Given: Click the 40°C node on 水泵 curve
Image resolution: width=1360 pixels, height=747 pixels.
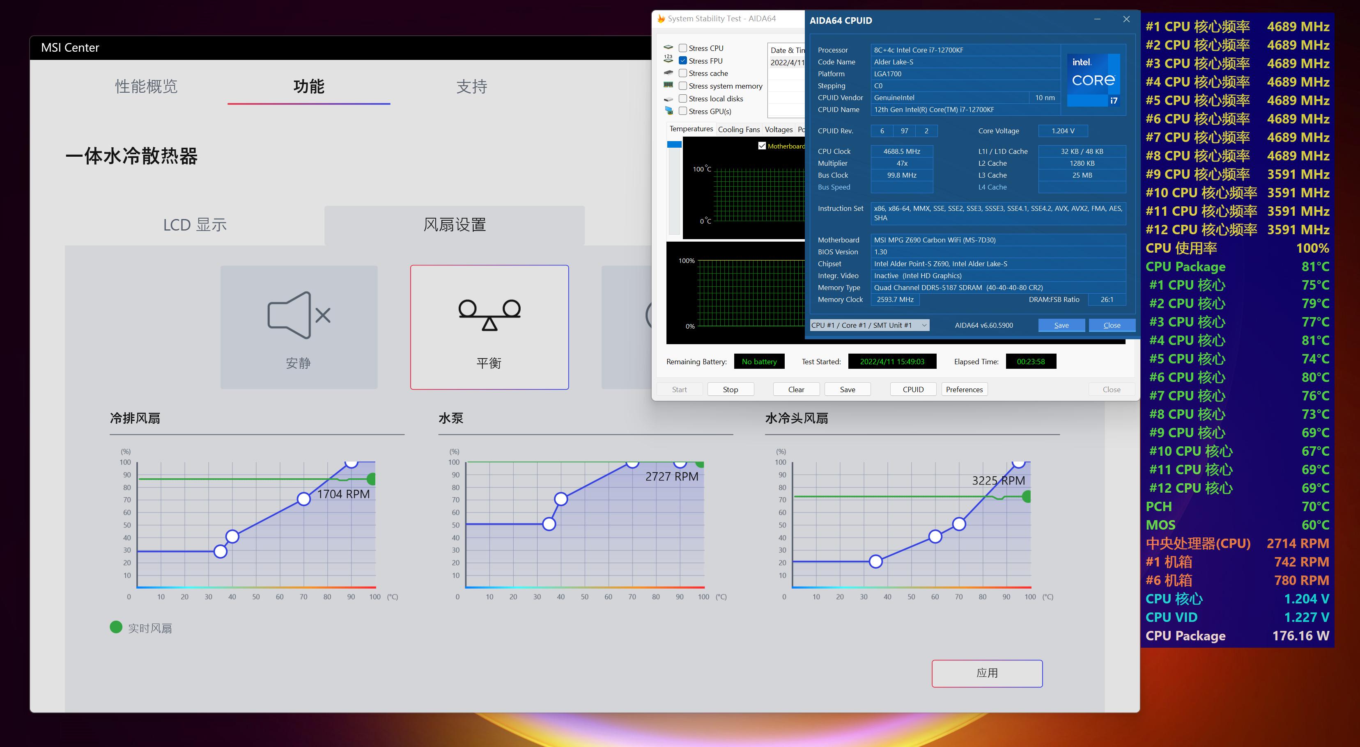Looking at the screenshot, I should [561, 498].
